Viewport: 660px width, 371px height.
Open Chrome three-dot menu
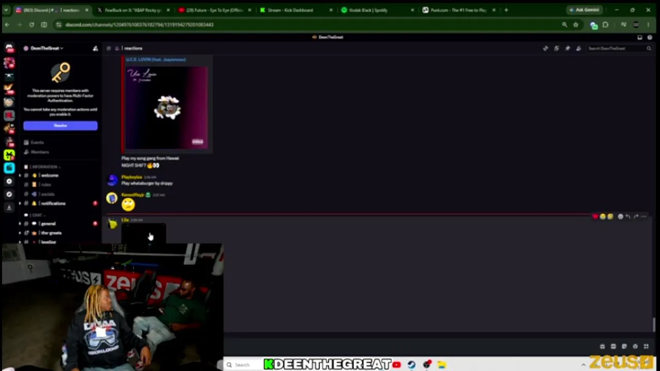pyautogui.click(x=648, y=25)
